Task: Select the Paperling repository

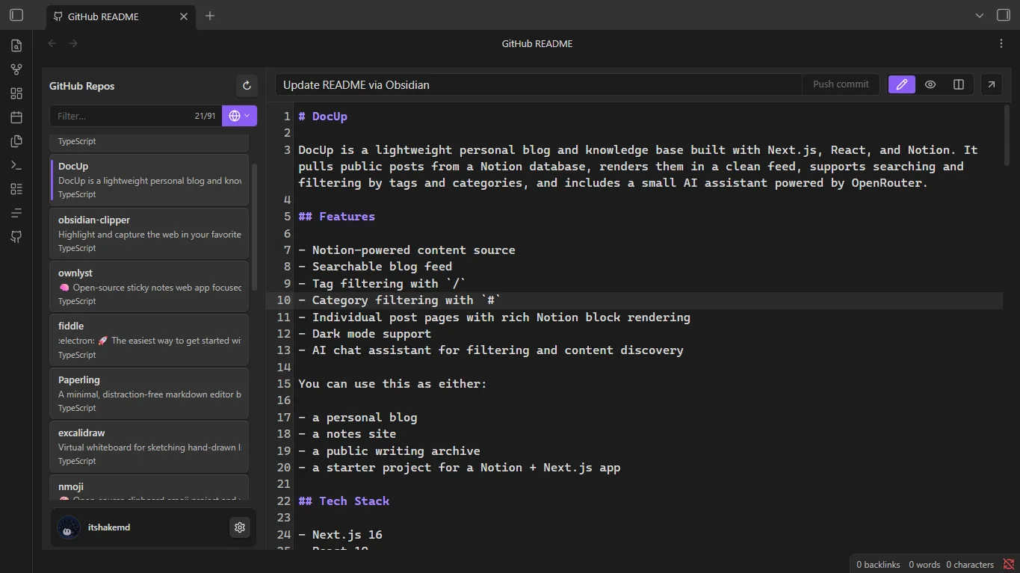Action: point(149,393)
